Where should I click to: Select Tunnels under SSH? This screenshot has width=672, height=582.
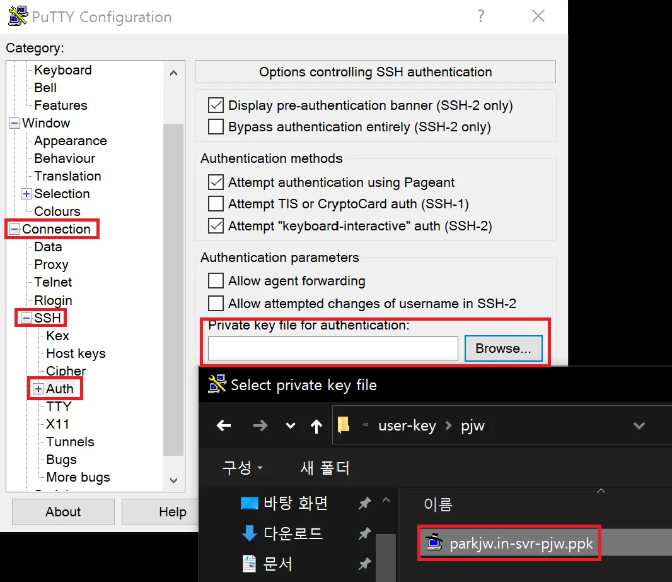coord(70,442)
